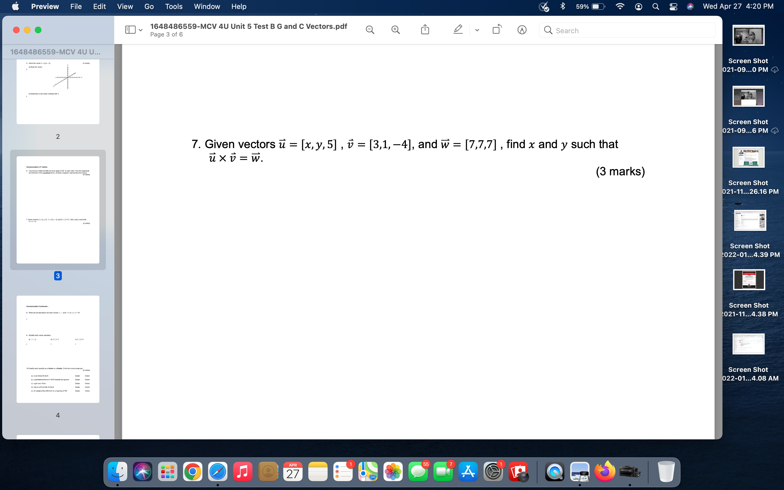Viewport: 784px width, 490px height.
Task: Open the Tools menu
Action: coord(174,7)
